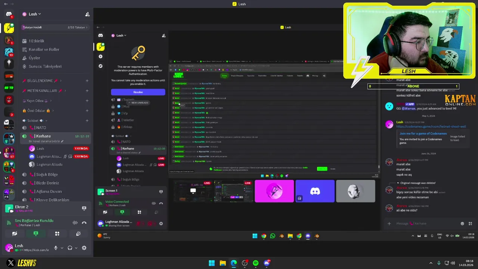Open 'Ses Bağlantısı Kuruldu' connection info
The image size is (478, 269).
34,221
